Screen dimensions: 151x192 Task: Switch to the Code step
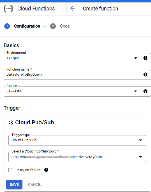pyautogui.click(x=65, y=26)
